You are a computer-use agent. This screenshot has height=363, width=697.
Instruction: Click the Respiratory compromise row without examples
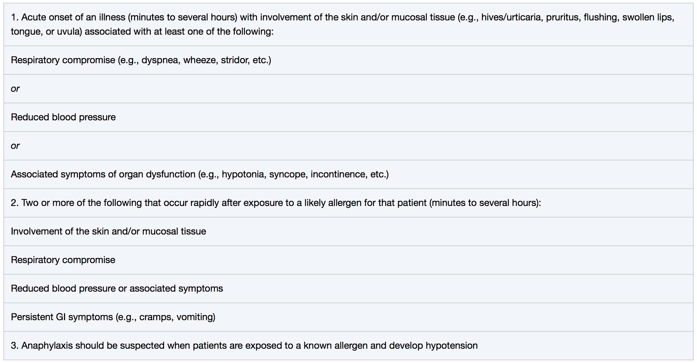(x=63, y=260)
